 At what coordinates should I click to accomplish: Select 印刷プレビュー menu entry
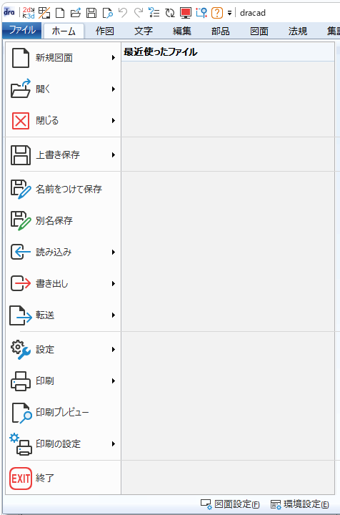click(x=63, y=412)
